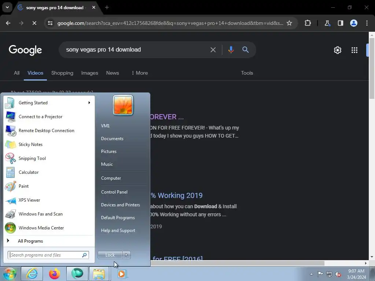Open Getting Started from Start menu
This screenshot has width=375, height=281.
click(x=49, y=103)
